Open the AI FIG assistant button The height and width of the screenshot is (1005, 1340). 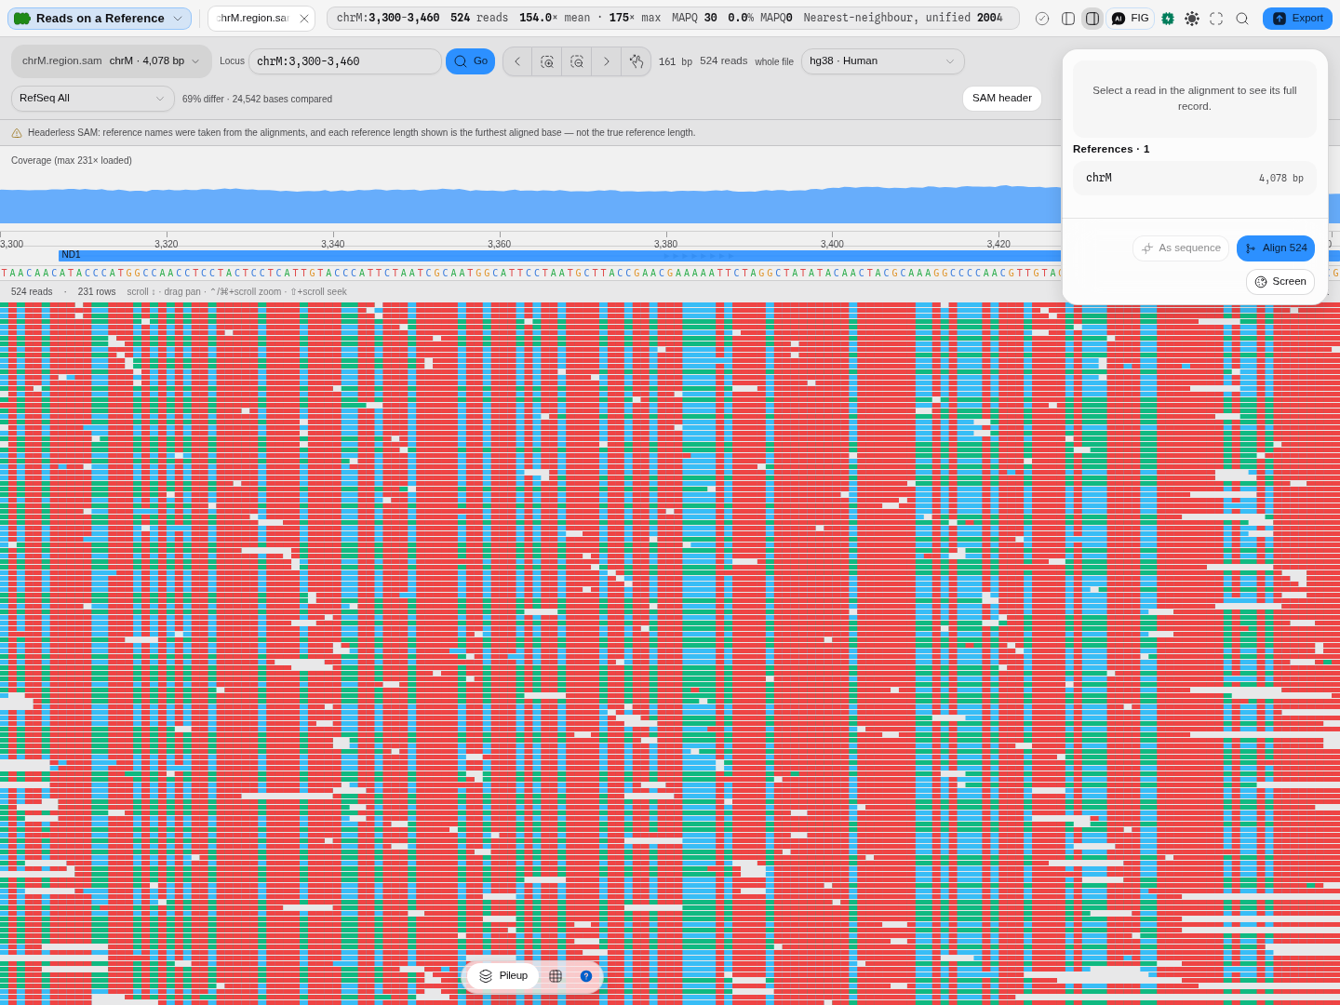pyautogui.click(x=1131, y=19)
